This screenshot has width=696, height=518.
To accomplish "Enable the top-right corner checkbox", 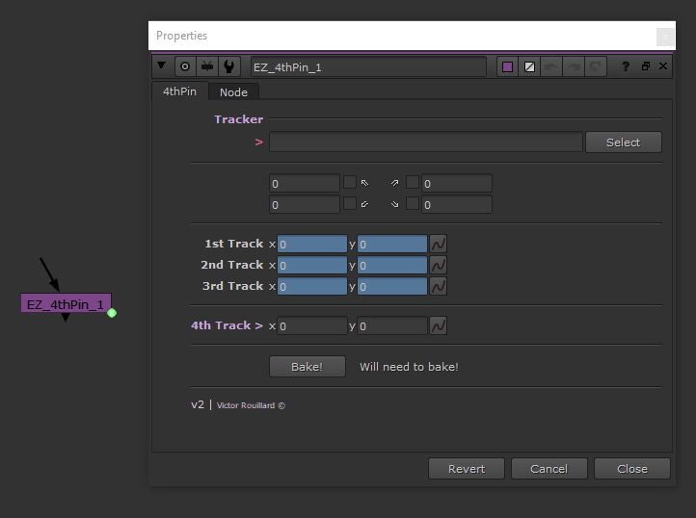I will [x=413, y=182].
